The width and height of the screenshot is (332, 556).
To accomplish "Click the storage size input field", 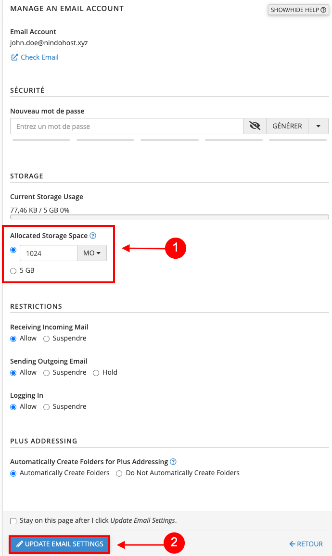I will tap(48, 253).
